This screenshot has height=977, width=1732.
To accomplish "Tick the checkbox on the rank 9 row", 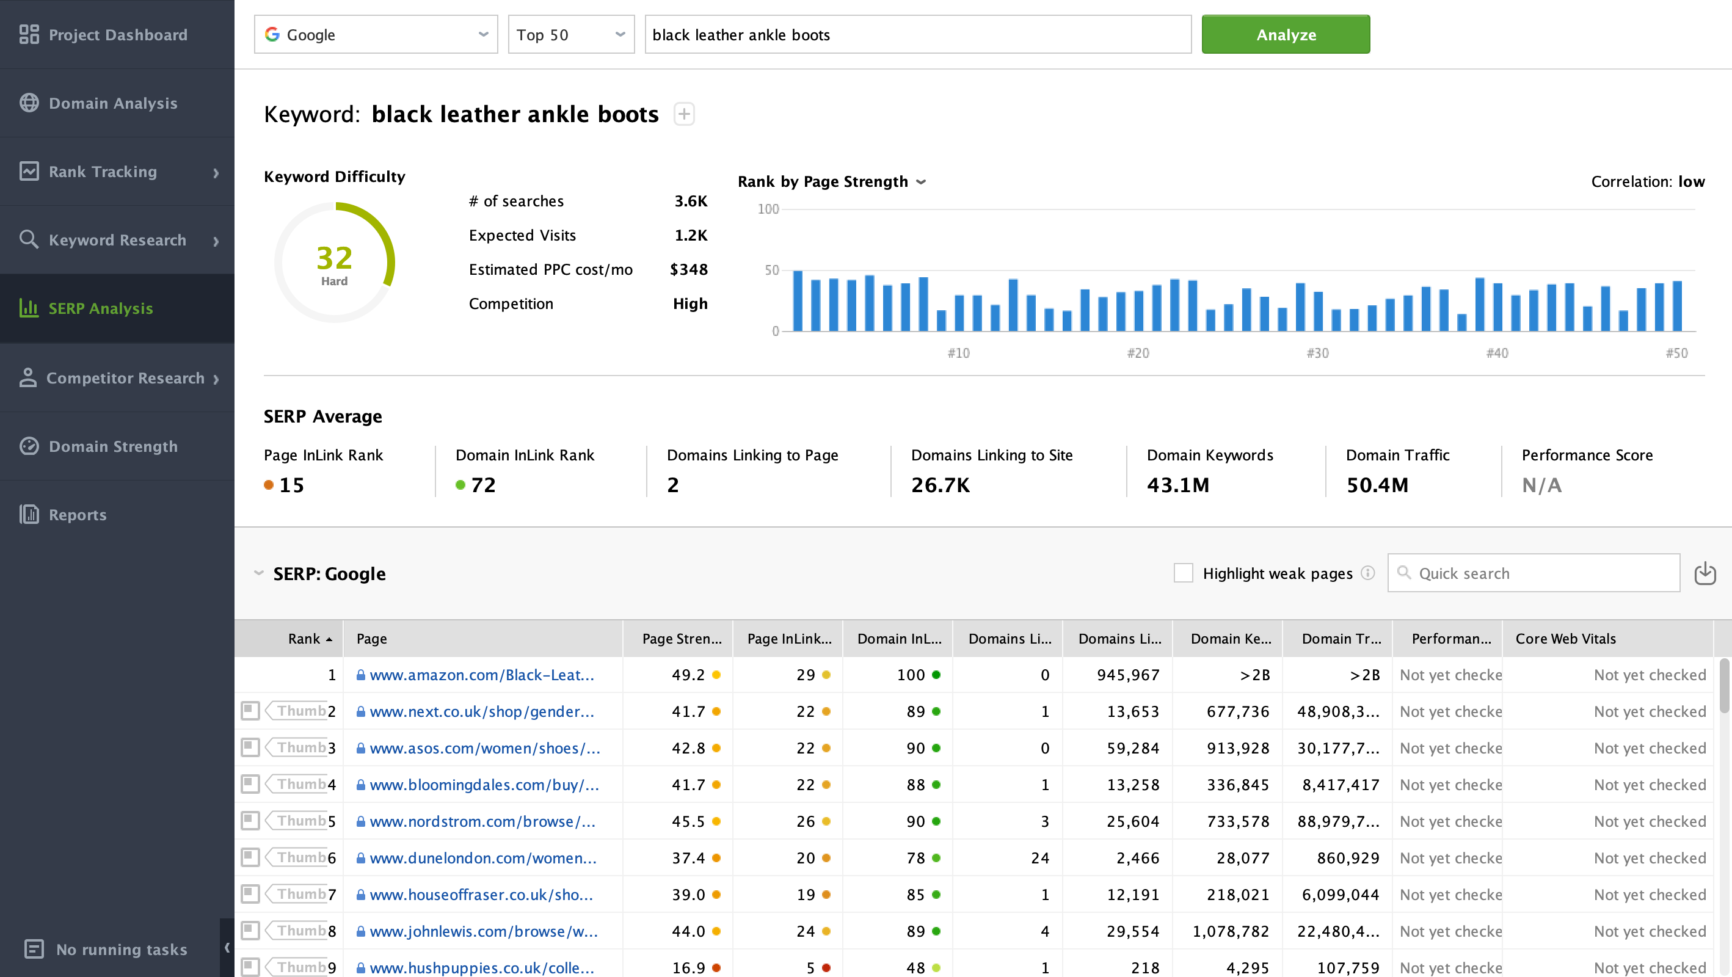I will (x=250, y=968).
